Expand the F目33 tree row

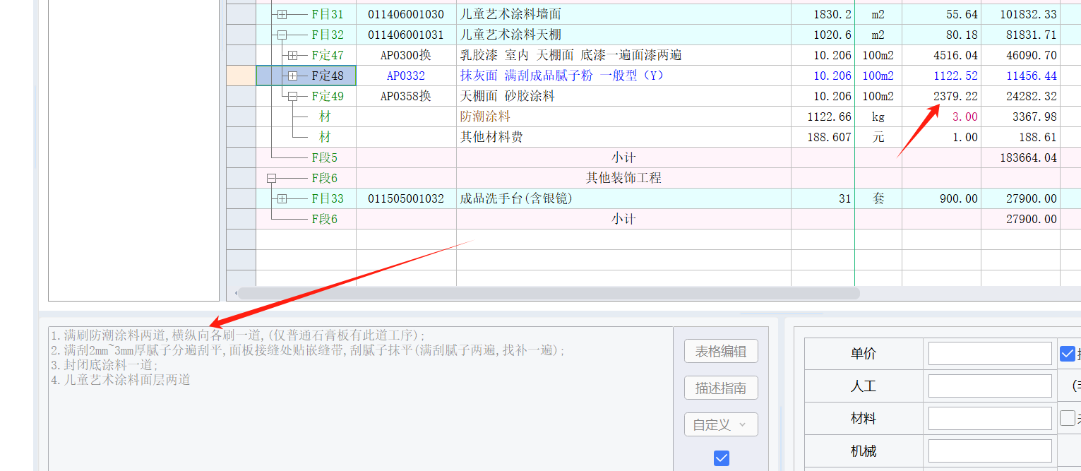point(282,198)
